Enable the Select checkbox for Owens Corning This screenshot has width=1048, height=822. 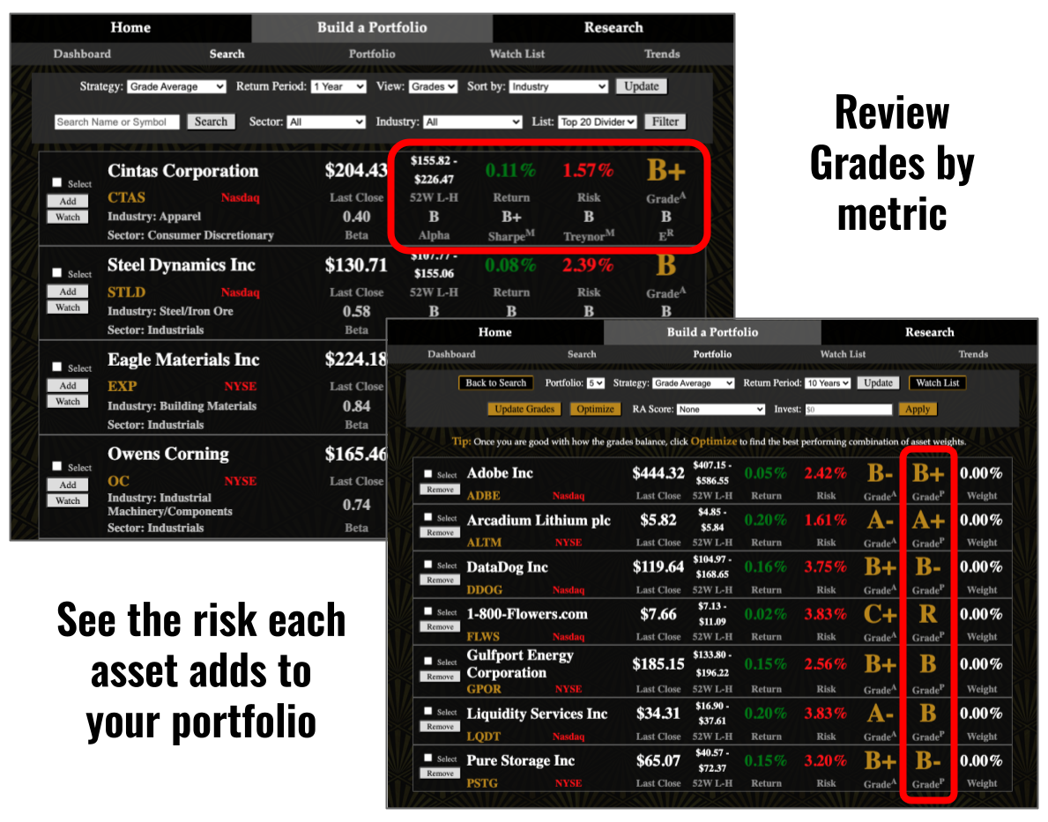point(57,466)
